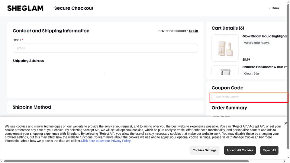Click the horizontal page scrollbar
290x163 pixels.
[126, 161]
